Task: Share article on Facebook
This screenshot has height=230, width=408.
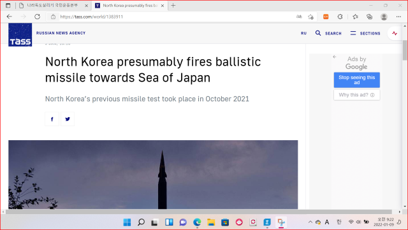Action: [x=52, y=119]
